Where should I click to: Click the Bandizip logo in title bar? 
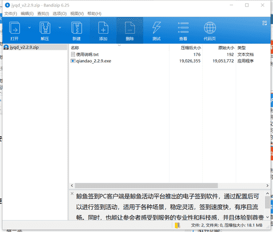7,5
